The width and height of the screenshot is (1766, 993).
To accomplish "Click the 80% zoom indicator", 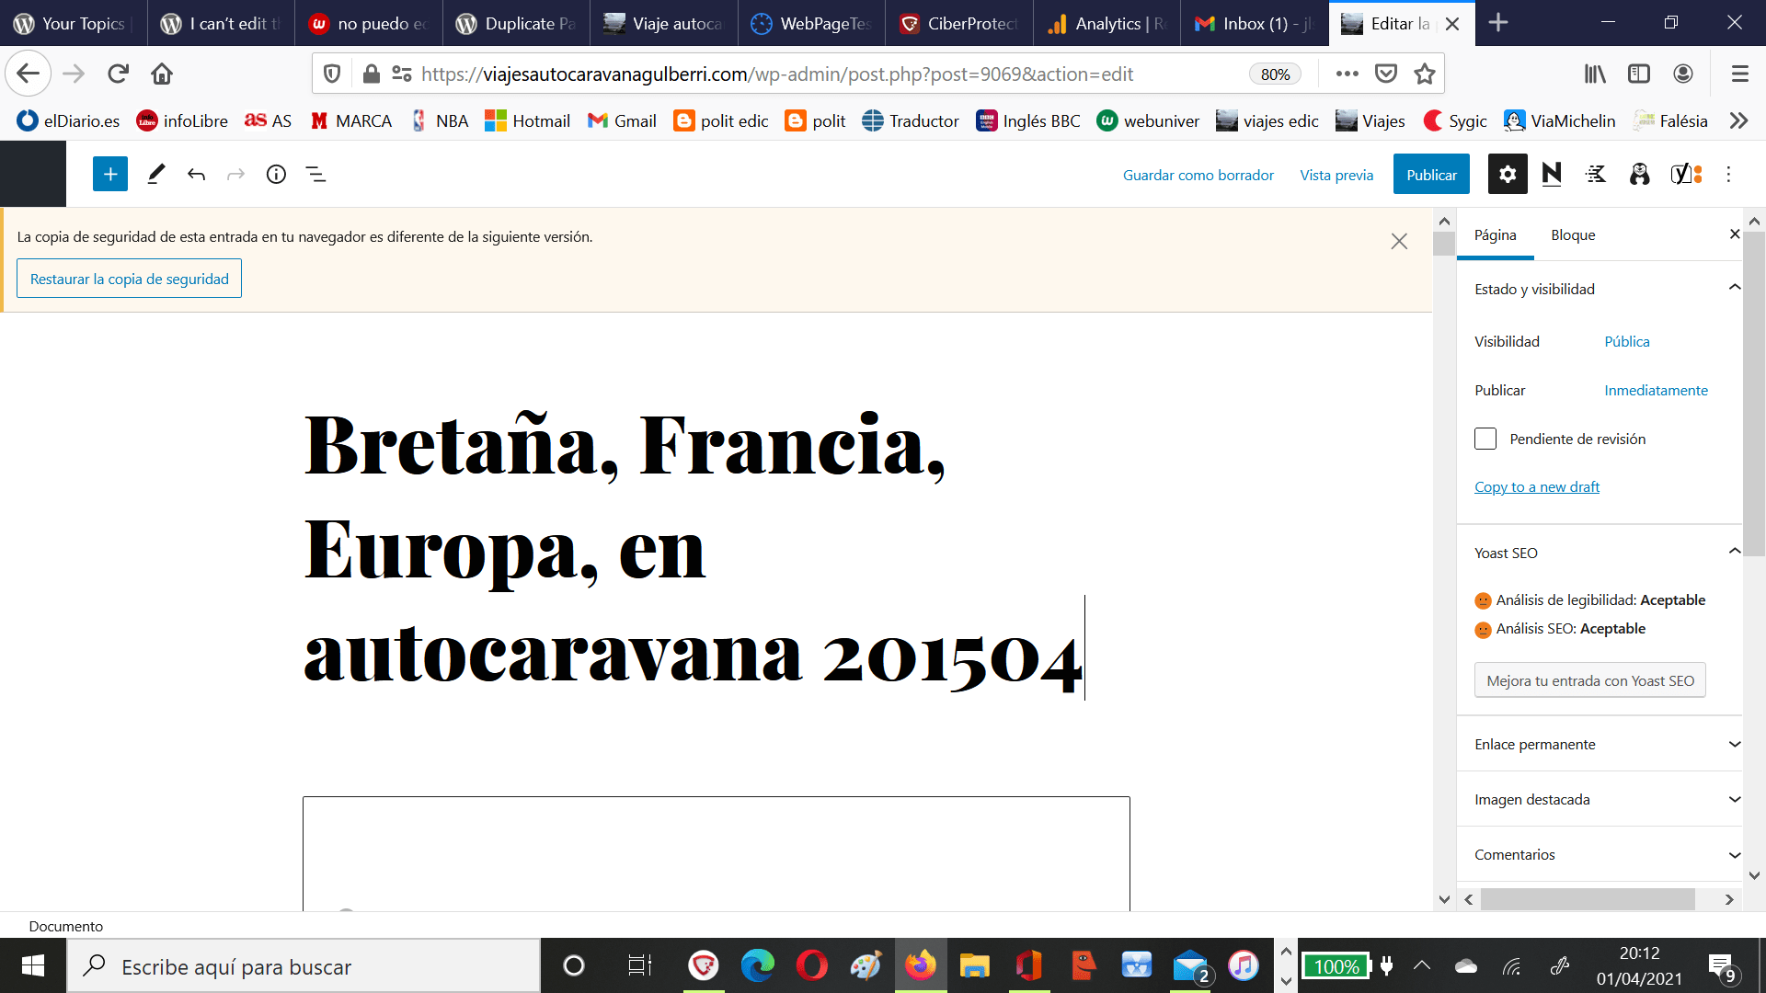I will 1275,74.
